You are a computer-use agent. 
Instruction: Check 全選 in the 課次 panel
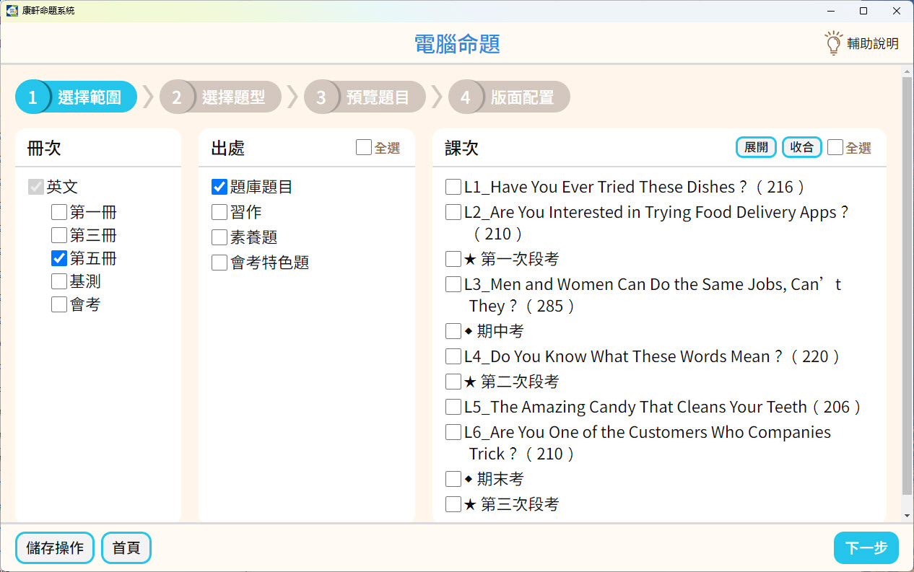click(835, 148)
